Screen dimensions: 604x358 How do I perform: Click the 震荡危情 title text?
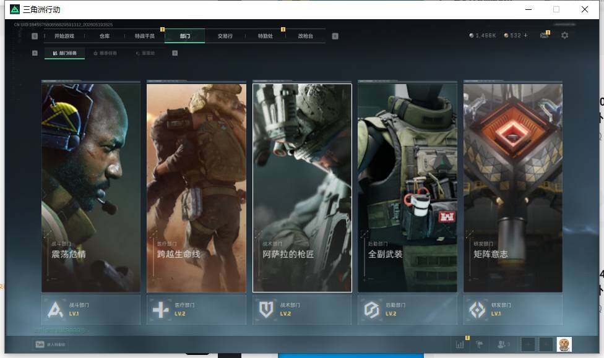click(x=69, y=254)
